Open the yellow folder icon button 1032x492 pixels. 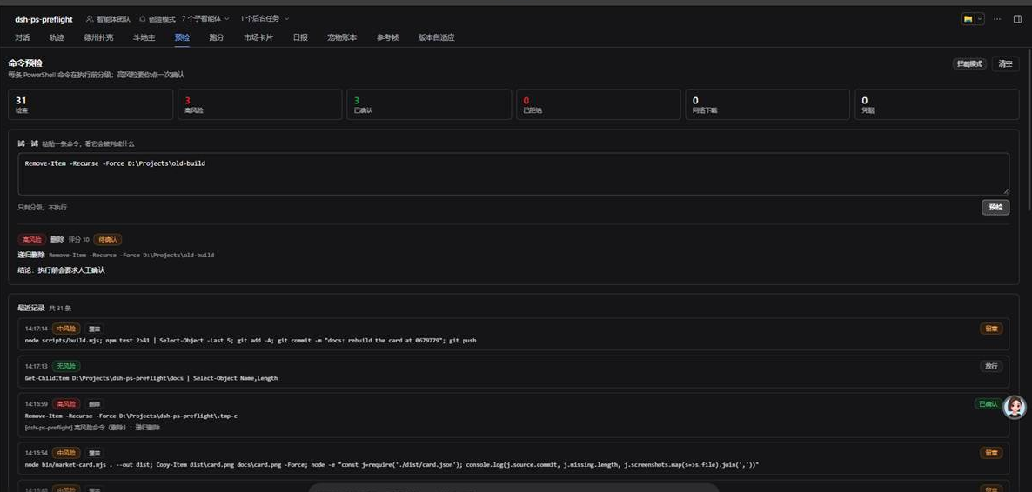point(968,19)
